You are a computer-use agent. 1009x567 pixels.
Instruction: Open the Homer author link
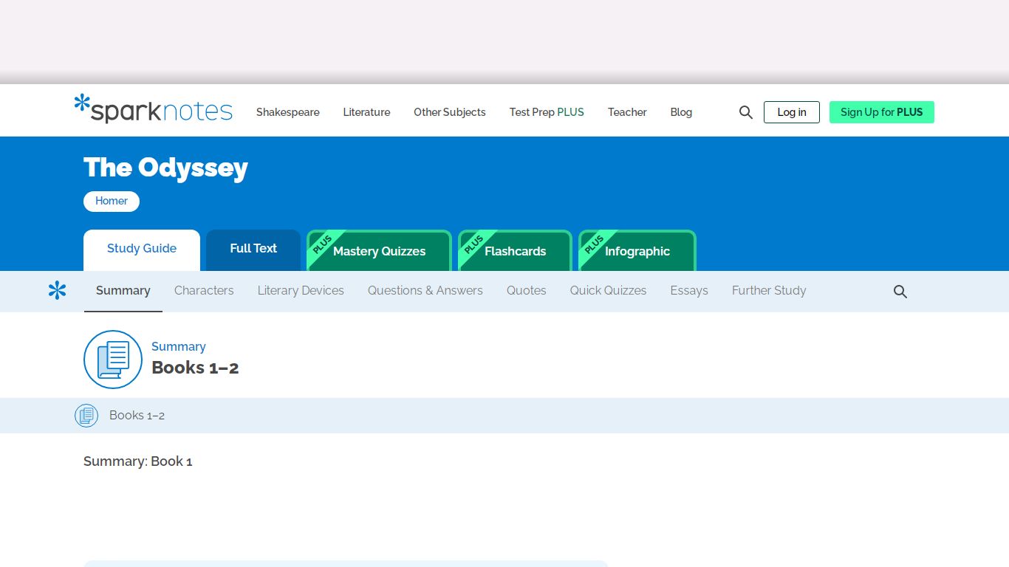pos(112,202)
